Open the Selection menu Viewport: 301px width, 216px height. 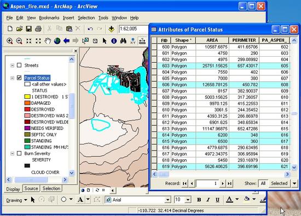point(86,18)
